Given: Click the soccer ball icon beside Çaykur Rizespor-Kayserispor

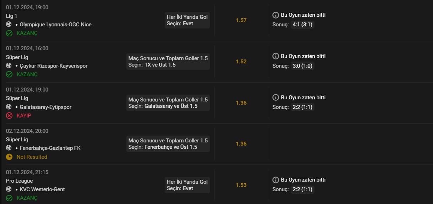Looking at the screenshot, I should (9, 66).
